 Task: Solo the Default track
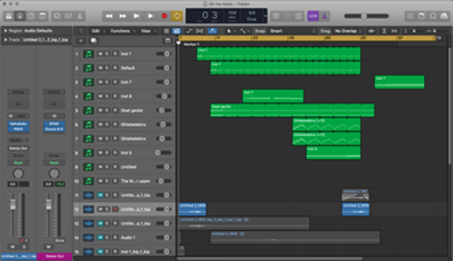coord(107,68)
